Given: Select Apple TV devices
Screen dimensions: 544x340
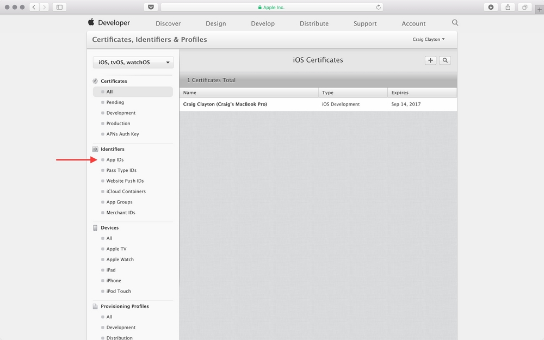Looking at the screenshot, I should (116, 249).
